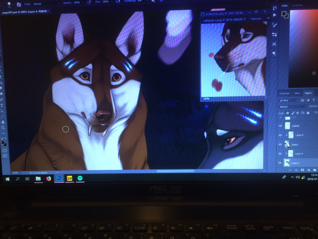This screenshot has width=318, height=239.
Task: Switch to the Layers tab
Action: pyautogui.click(x=308, y=93)
